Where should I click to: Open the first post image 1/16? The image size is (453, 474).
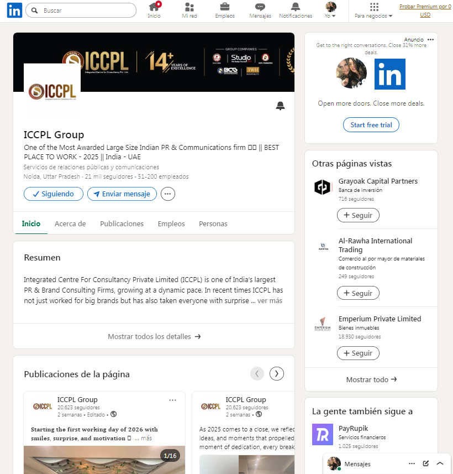pyautogui.click(x=104, y=460)
